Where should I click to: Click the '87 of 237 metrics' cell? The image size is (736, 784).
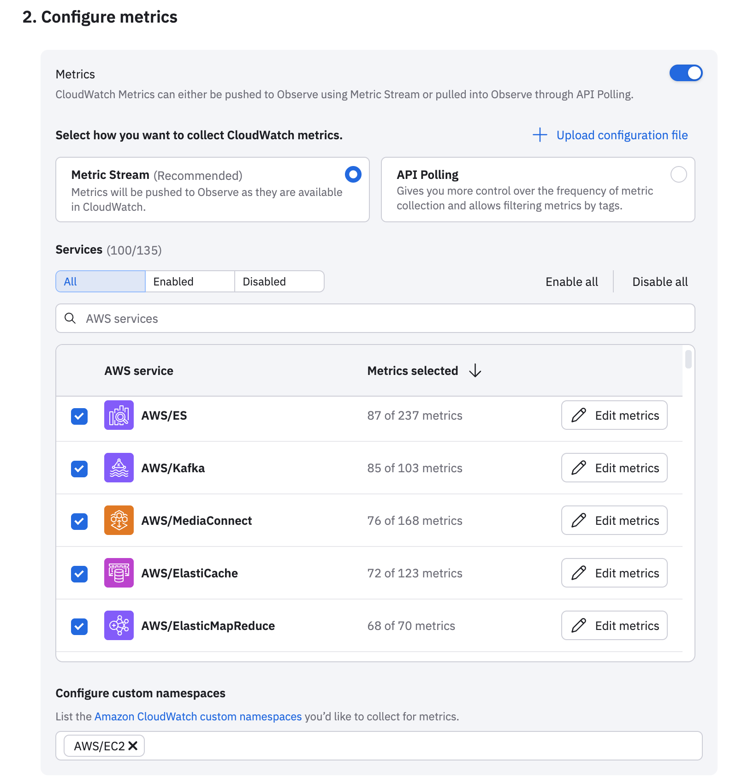(415, 416)
